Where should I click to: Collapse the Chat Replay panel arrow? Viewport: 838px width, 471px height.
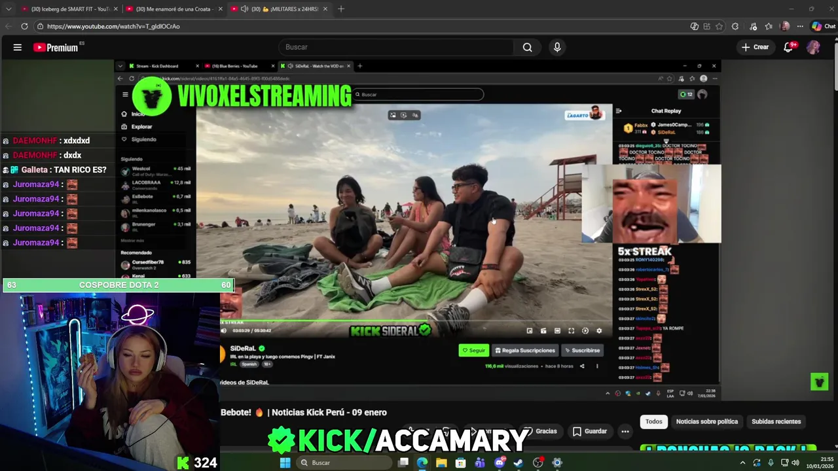(x=619, y=111)
